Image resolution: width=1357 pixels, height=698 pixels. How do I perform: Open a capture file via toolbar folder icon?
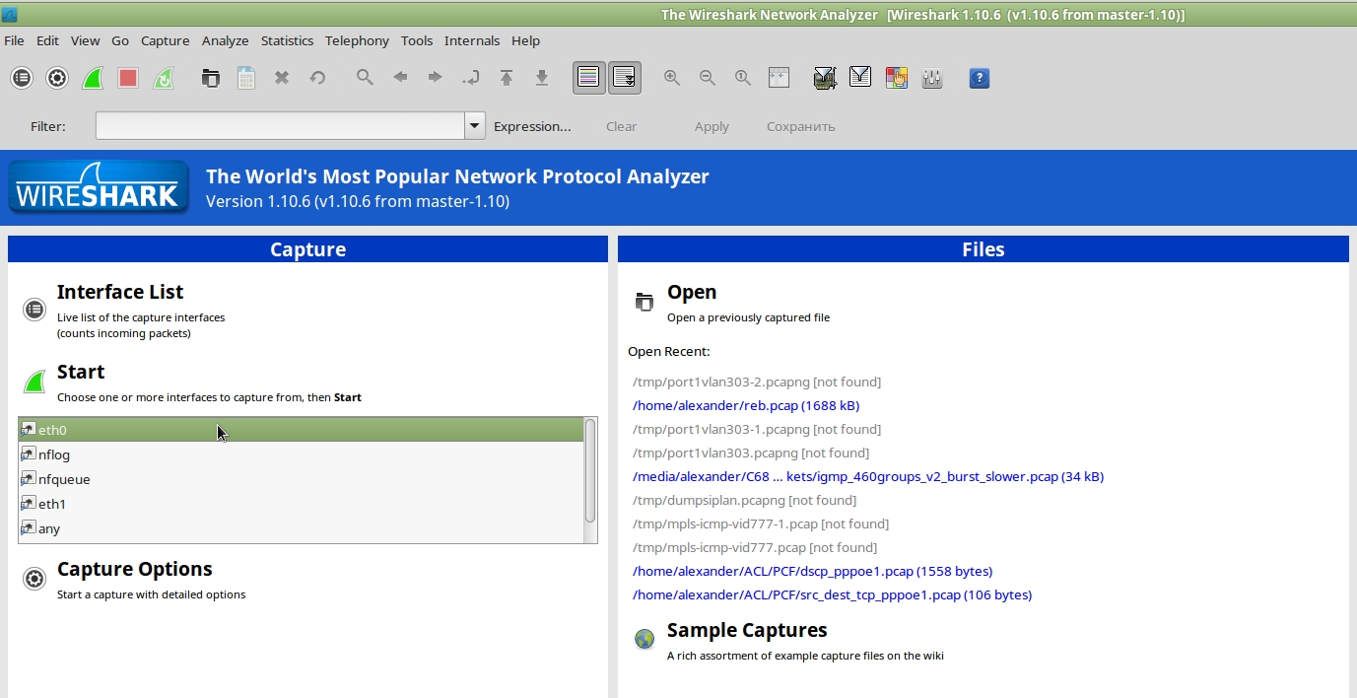(x=211, y=78)
